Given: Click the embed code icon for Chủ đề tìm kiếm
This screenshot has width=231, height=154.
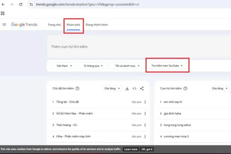Looking at the screenshot, I should (x=134, y=89).
